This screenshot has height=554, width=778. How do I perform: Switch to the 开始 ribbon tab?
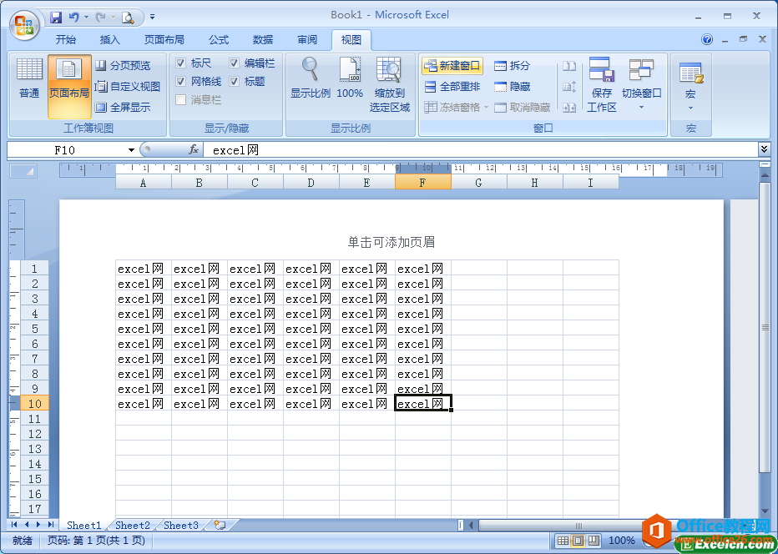click(66, 38)
